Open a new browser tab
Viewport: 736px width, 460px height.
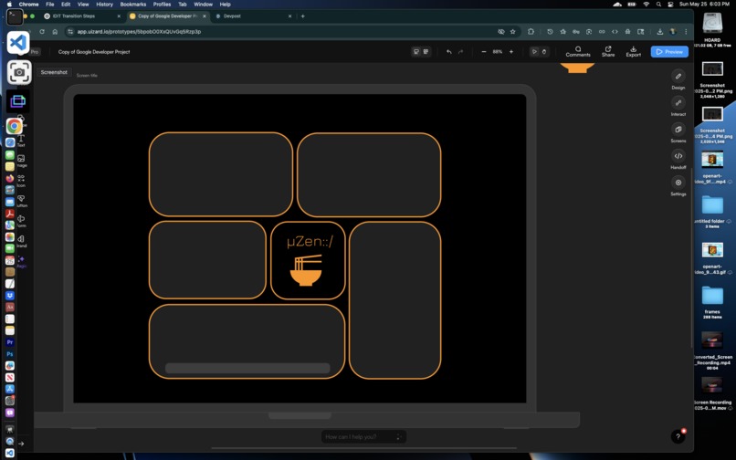[303, 16]
